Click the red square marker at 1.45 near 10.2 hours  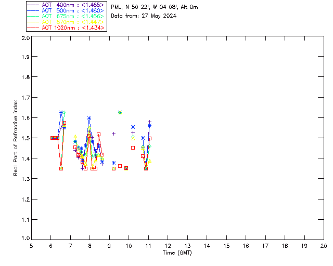(x=133, y=148)
